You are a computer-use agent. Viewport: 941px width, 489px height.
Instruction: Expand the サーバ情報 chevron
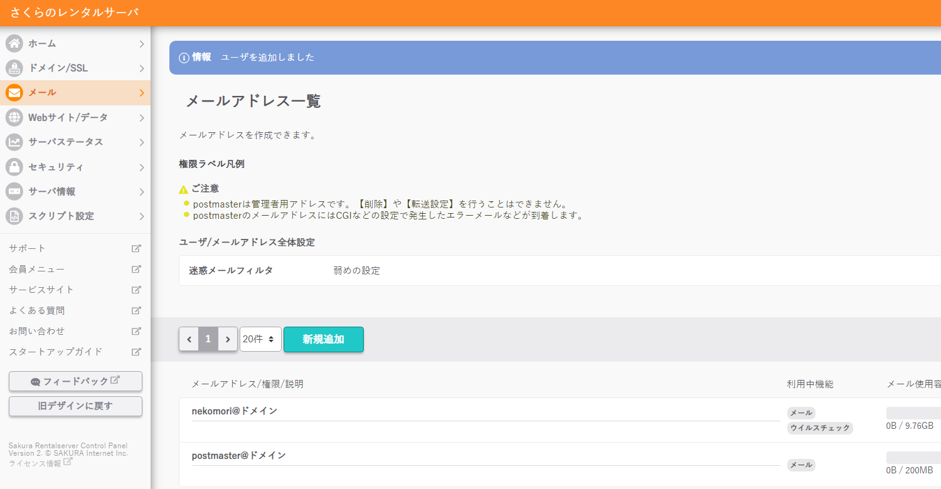pyautogui.click(x=142, y=192)
